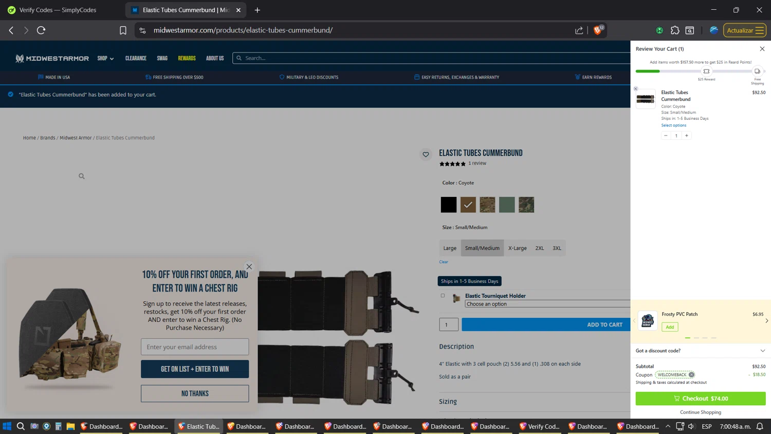The width and height of the screenshot is (771, 434).
Task: Open the Brave Shields lion icon
Action: 598,30
